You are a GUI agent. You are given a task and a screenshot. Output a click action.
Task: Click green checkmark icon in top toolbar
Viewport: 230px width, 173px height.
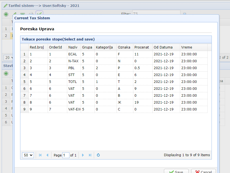(x=39, y=14)
